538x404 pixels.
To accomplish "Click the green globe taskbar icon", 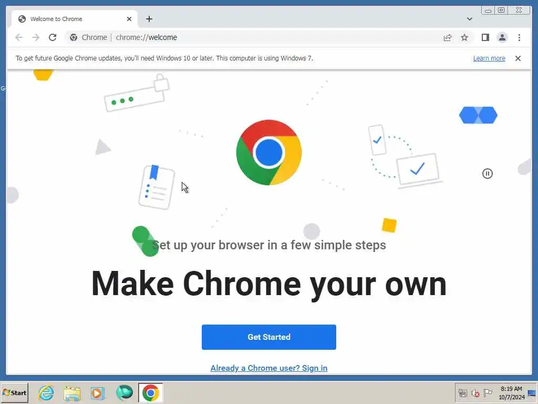I will pyautogui.click(x=124, y=392).
